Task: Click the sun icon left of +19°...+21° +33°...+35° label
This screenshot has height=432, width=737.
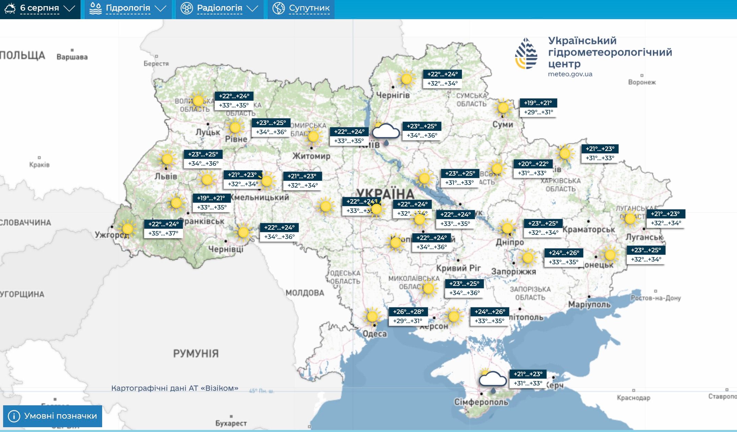Action: pos(176,203)
